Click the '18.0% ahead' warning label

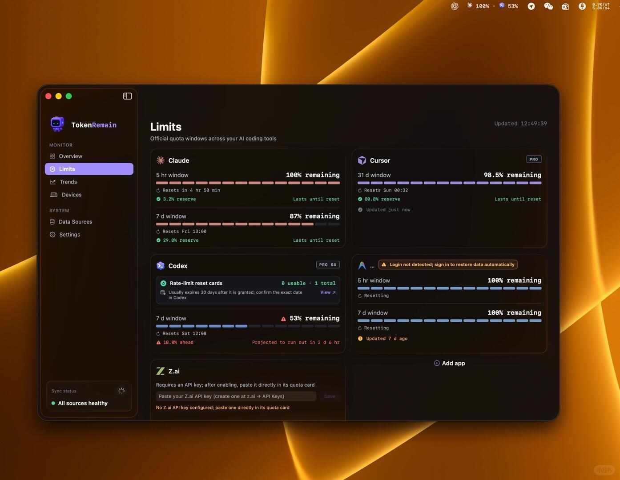point(178,343)
